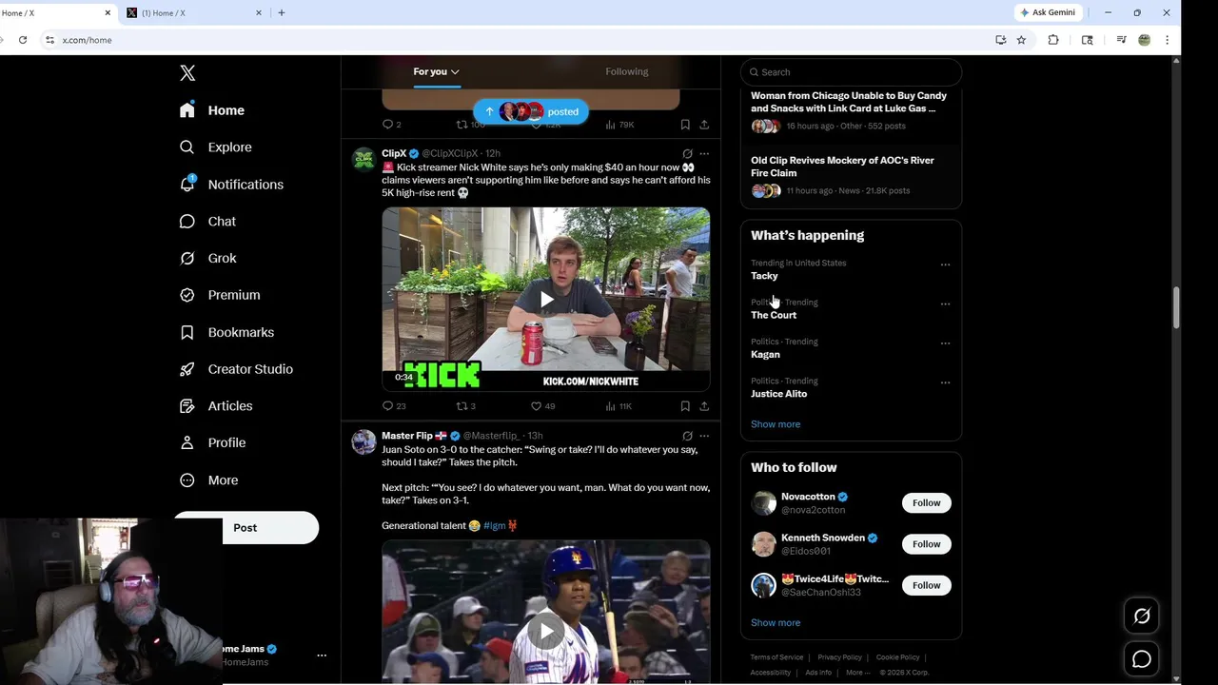Open more options for Justice Alito trend
The image size is (1218, 685).
pos(945,382)
